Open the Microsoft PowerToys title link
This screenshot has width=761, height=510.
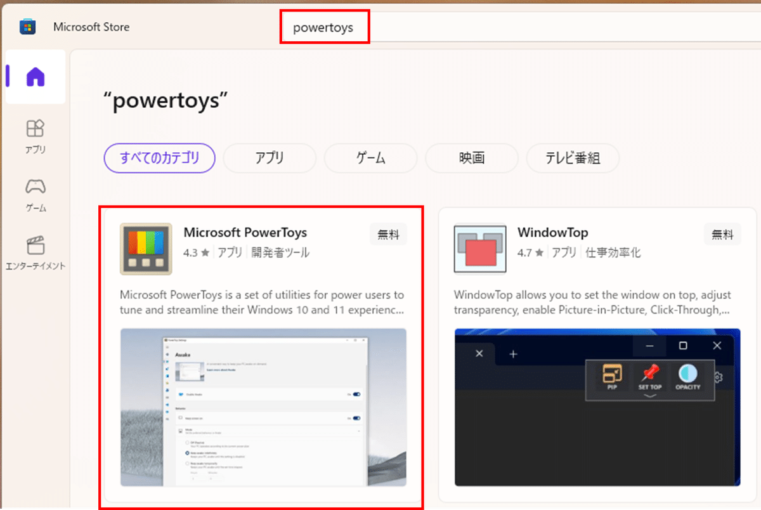point(245,232)
